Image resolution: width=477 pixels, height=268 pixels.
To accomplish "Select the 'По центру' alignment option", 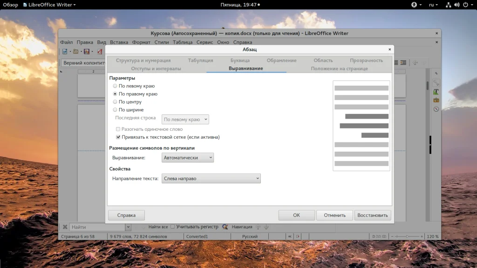I will (x=115, y=102).
